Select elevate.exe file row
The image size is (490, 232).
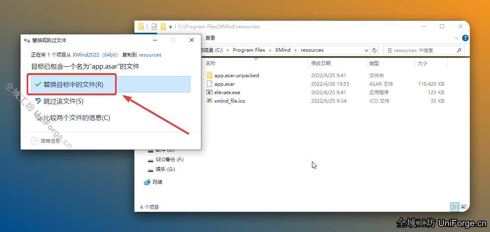point(326,93)
